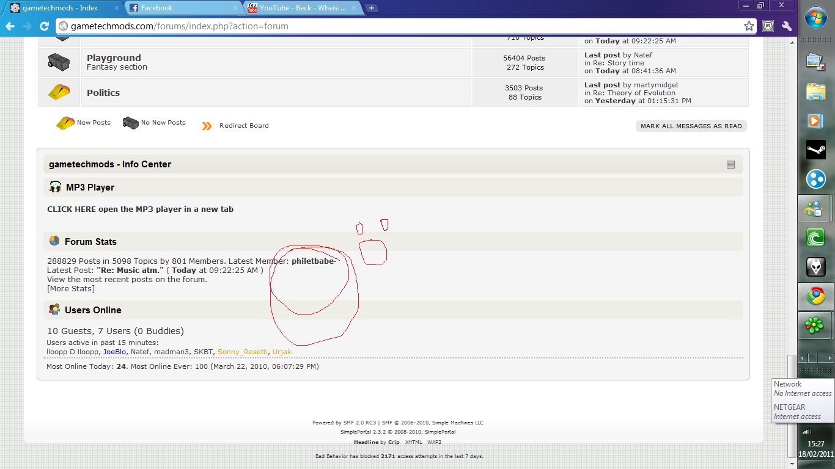Collapse the gametechmods Info Center section
Screen dimensions: 835x469
coord(730,164)
